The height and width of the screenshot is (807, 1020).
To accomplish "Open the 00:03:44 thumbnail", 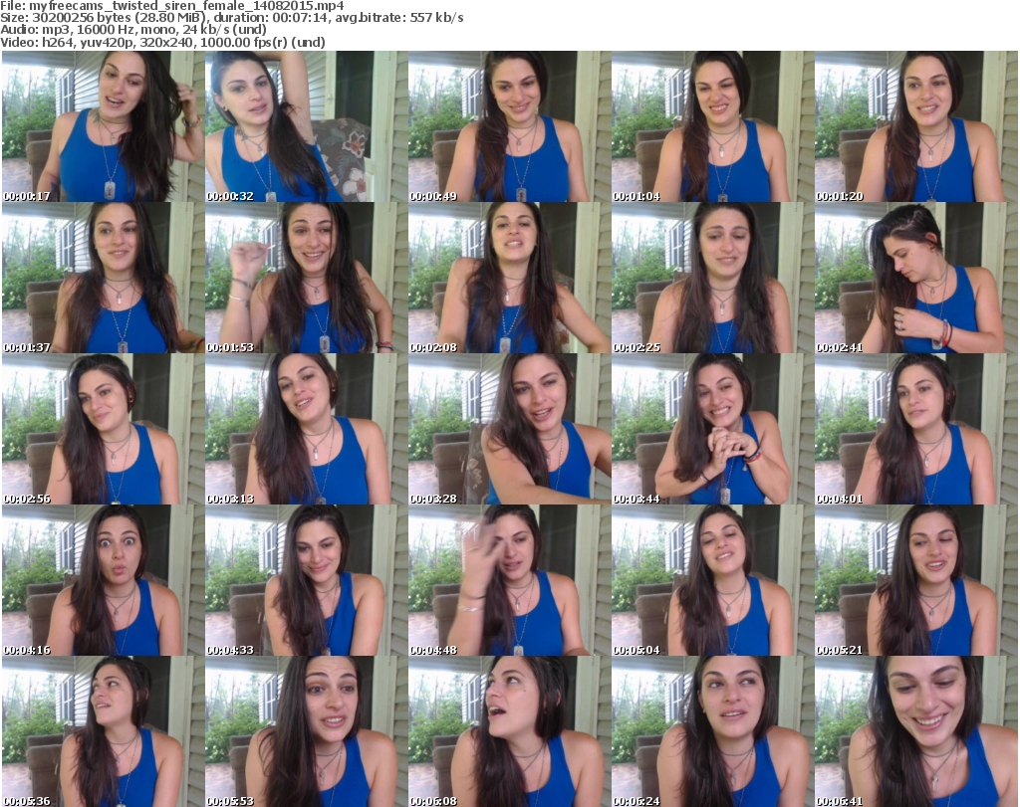I will pos(713,430).
